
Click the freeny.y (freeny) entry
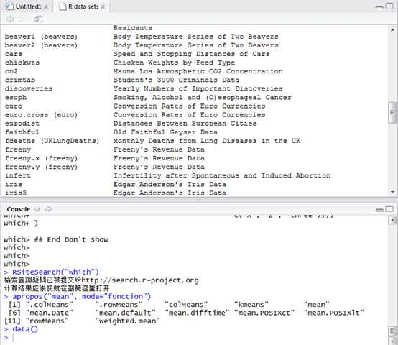[41, 167]
